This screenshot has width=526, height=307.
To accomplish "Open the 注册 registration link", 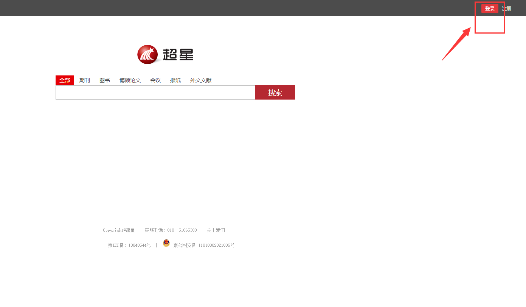I will pyautogui.click(x=507, y=9).
